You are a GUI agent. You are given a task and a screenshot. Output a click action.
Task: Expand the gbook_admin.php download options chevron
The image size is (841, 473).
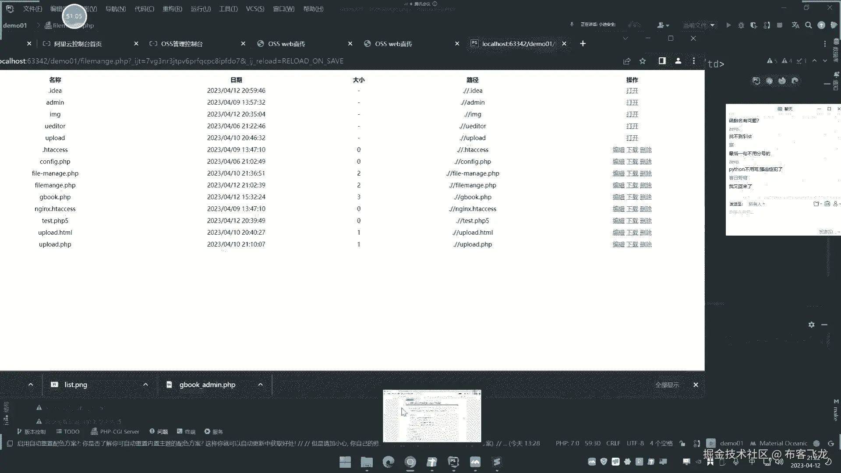(260, 385)
